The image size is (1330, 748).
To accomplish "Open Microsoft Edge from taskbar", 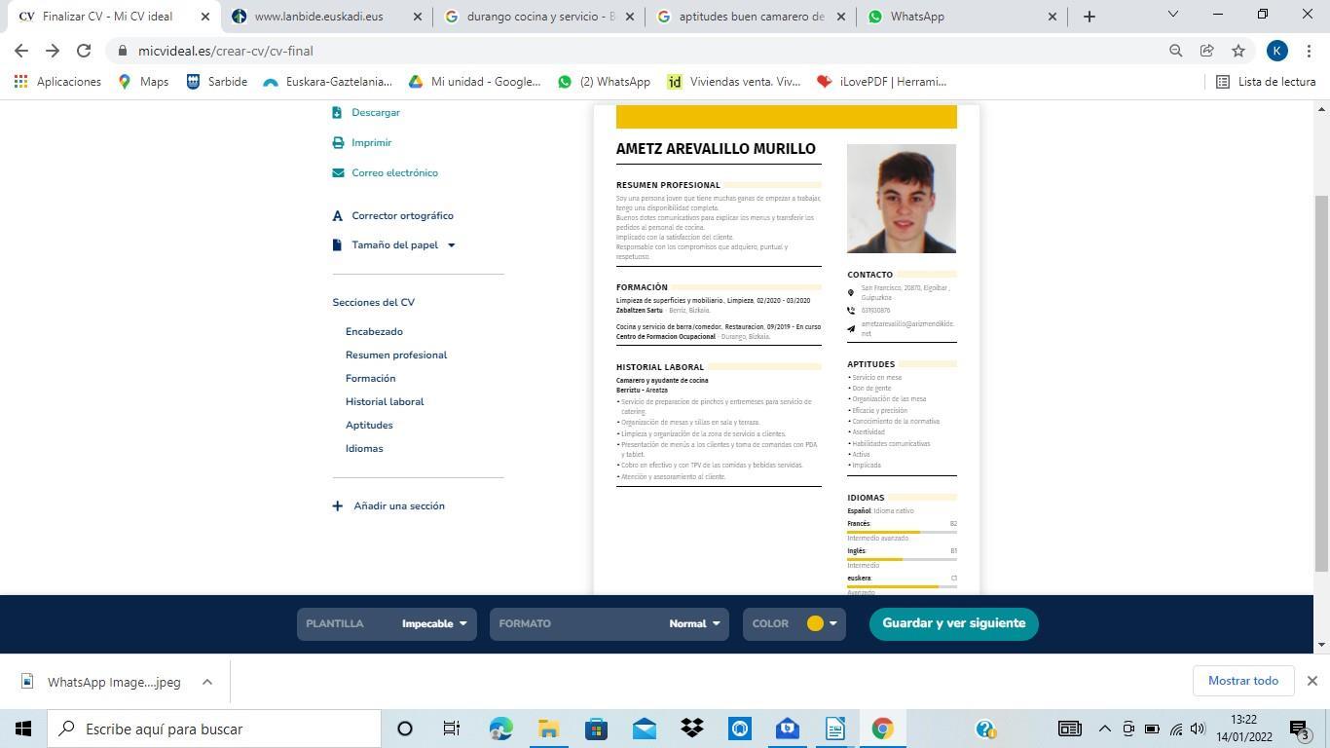I will coord(501,729).
